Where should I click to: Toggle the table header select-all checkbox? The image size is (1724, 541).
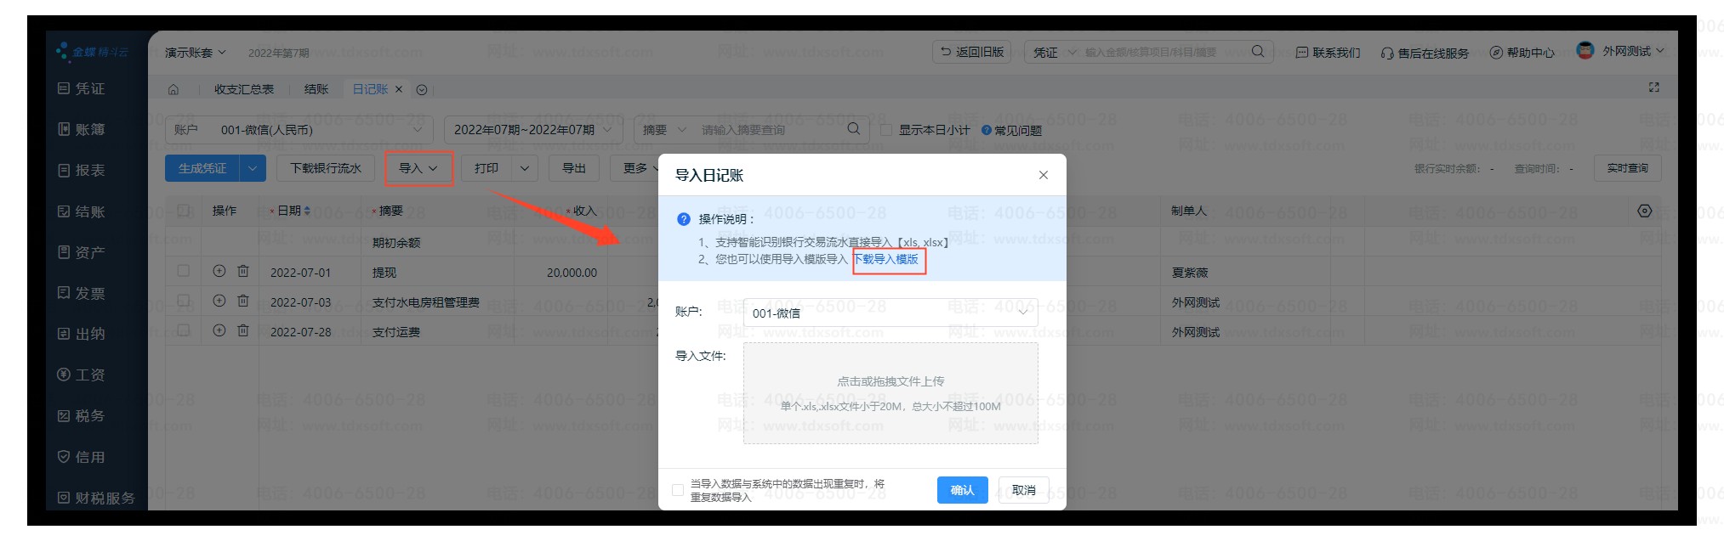coord(183,211)
